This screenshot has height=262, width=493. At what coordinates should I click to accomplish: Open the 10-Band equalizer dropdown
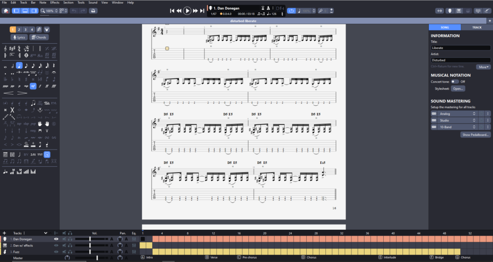coord(458,127)
